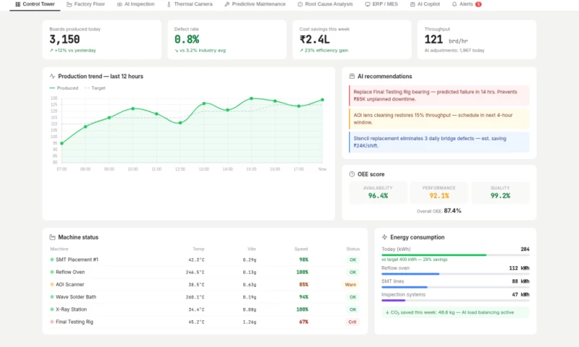This screenshot has width=579, height=347.
Task: Open the Predictive Maintenance tab
Action: pos(255,4)
